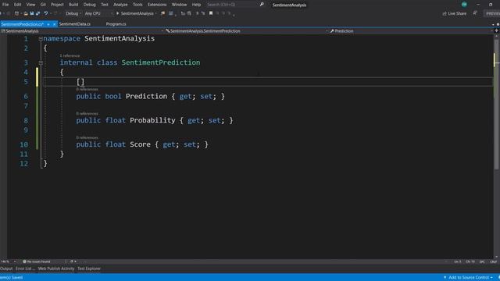Screen dimensions: 500x281
Task: Click the feedback icon beside Live Share
Action: point(475,13)
